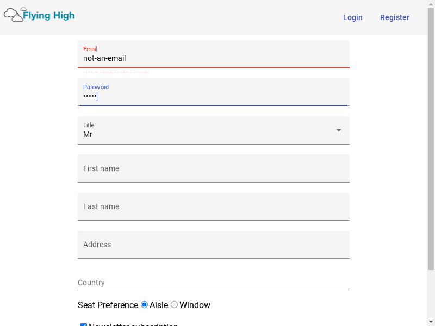Focus the Password field
This screenshot has height=326, width=435.
pos(213,92)
